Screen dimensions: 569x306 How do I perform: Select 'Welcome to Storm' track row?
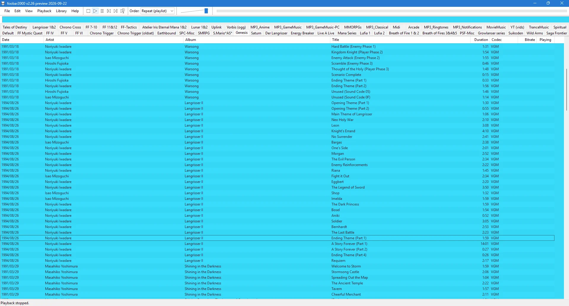pyautogui.click(x=277, y=266)
